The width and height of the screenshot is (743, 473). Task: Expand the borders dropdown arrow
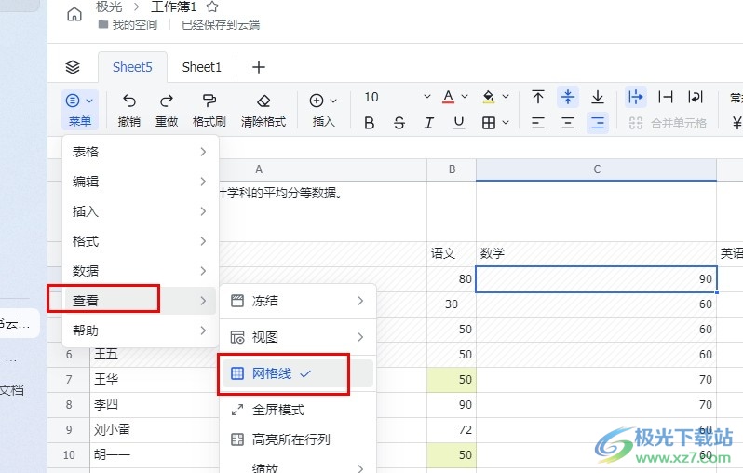[x=506, y=123]
